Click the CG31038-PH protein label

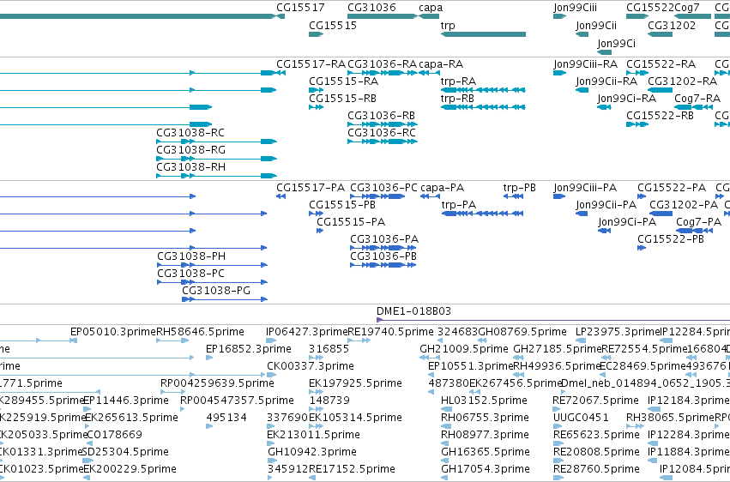point(191,256)
